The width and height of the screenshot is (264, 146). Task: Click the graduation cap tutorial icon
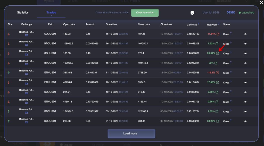point(192,13)
